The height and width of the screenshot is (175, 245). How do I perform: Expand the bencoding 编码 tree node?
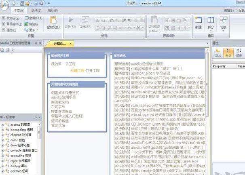point(2,130)
